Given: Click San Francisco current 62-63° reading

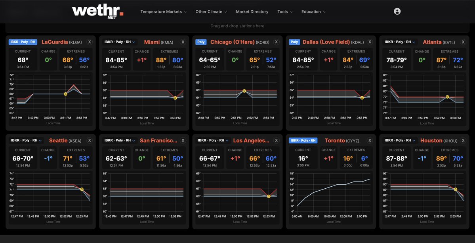Looking at the screenshot, I should coord(116,159).
